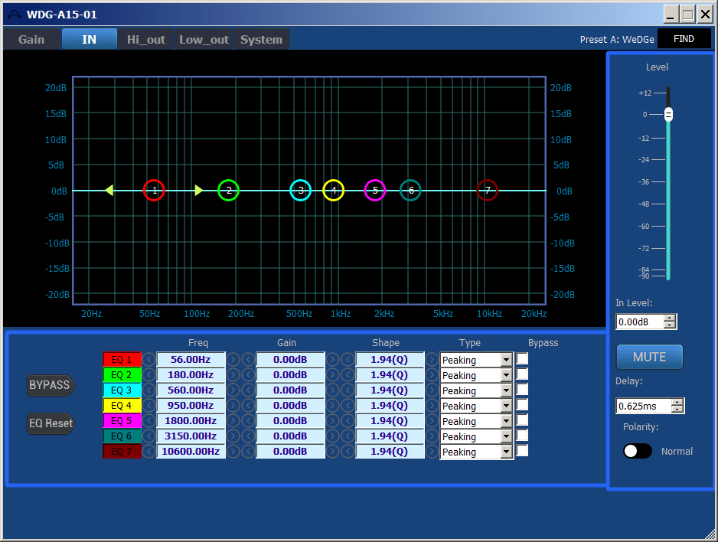
Task: Decrease EQ 2 gain with left arrow
Action: (x=248, y=375)
